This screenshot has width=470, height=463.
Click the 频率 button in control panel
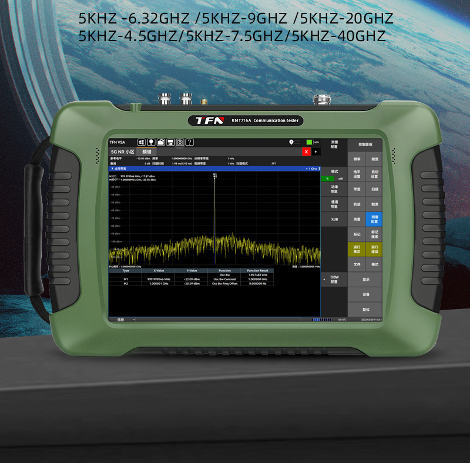point(357,159)
